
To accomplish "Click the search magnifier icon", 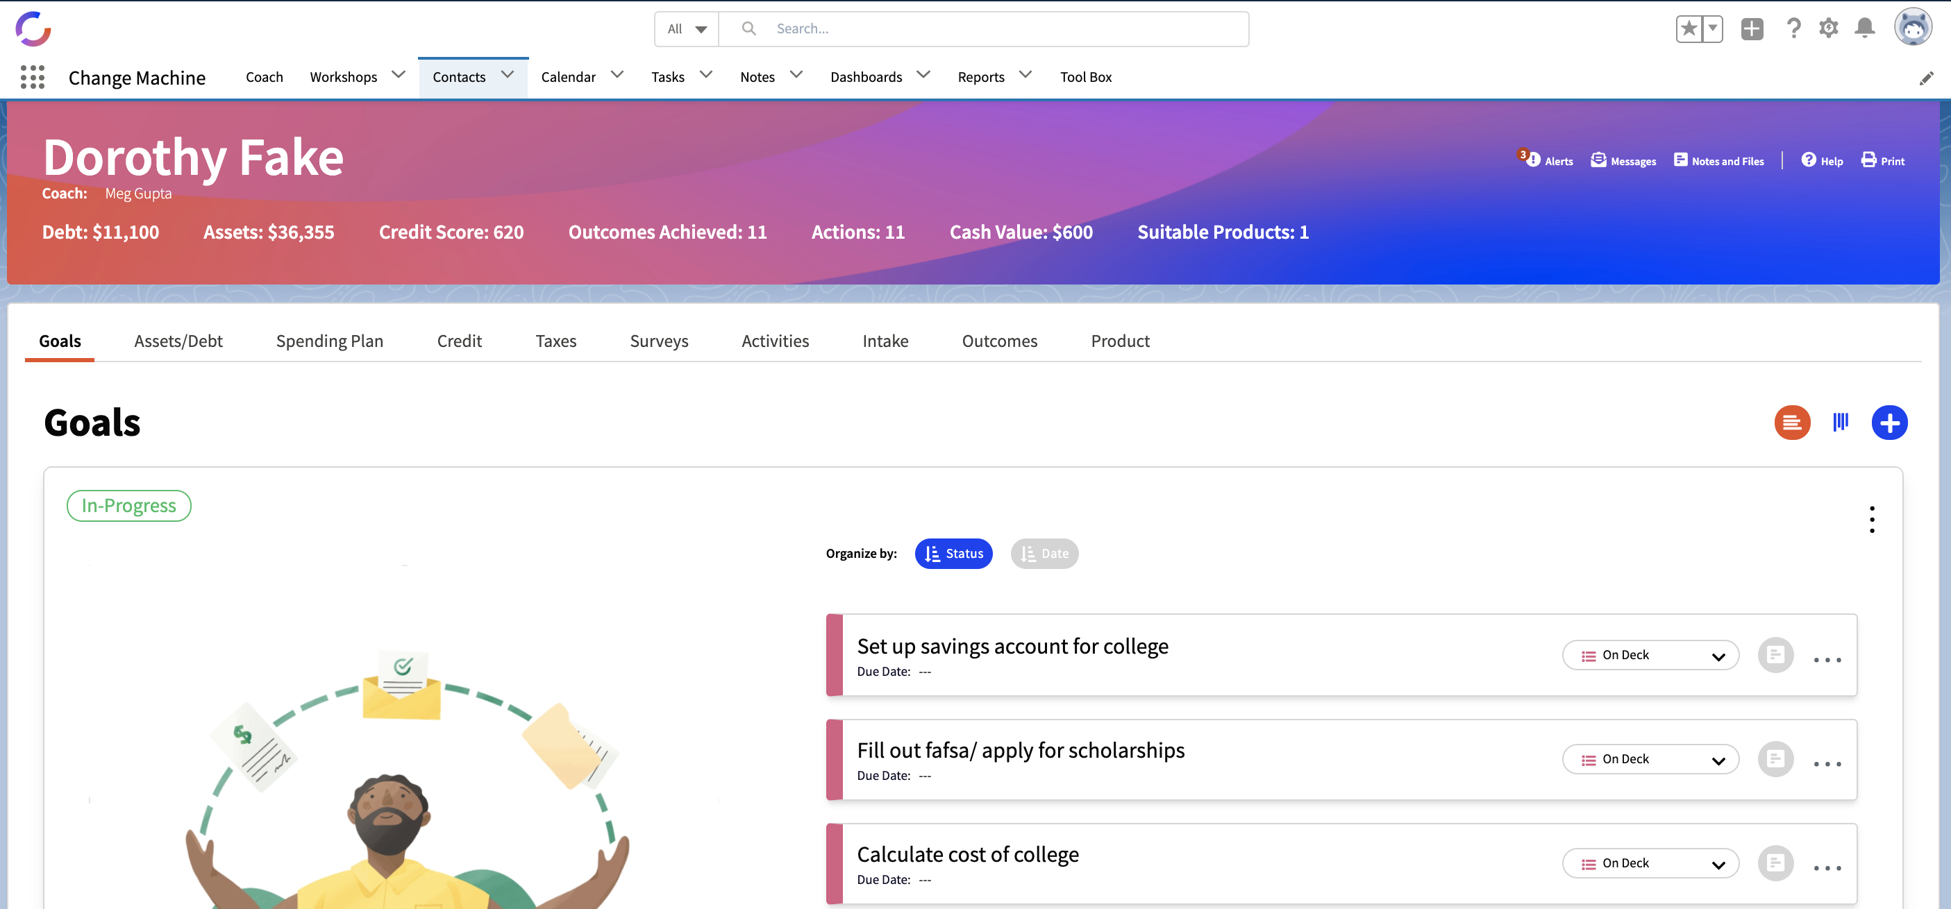I will click(x=748, y=28).
